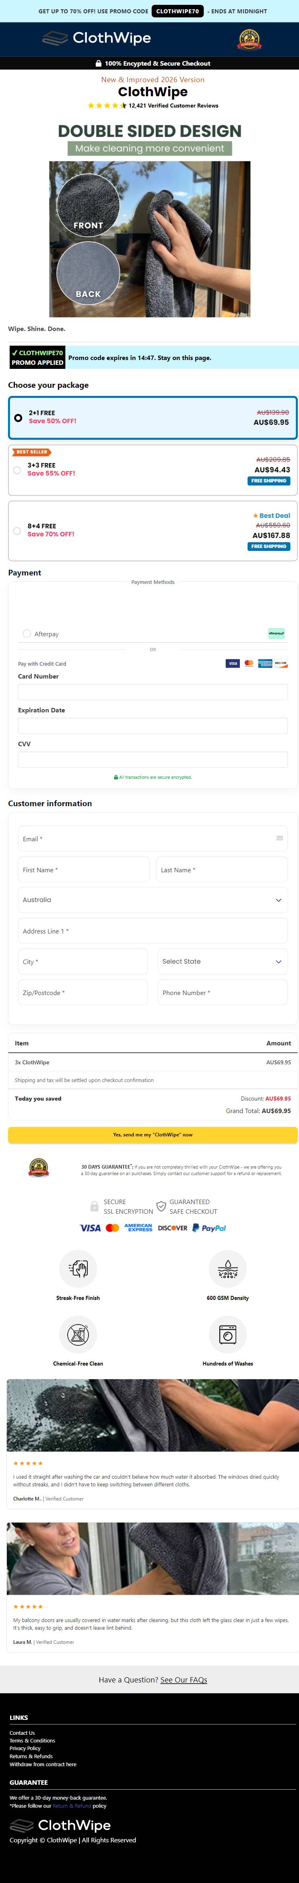The image size is (299, 1883).
Task: Choose Afterpay as payment method
Action: (x=27, y=634)
